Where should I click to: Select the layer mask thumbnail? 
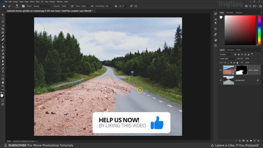242,70
